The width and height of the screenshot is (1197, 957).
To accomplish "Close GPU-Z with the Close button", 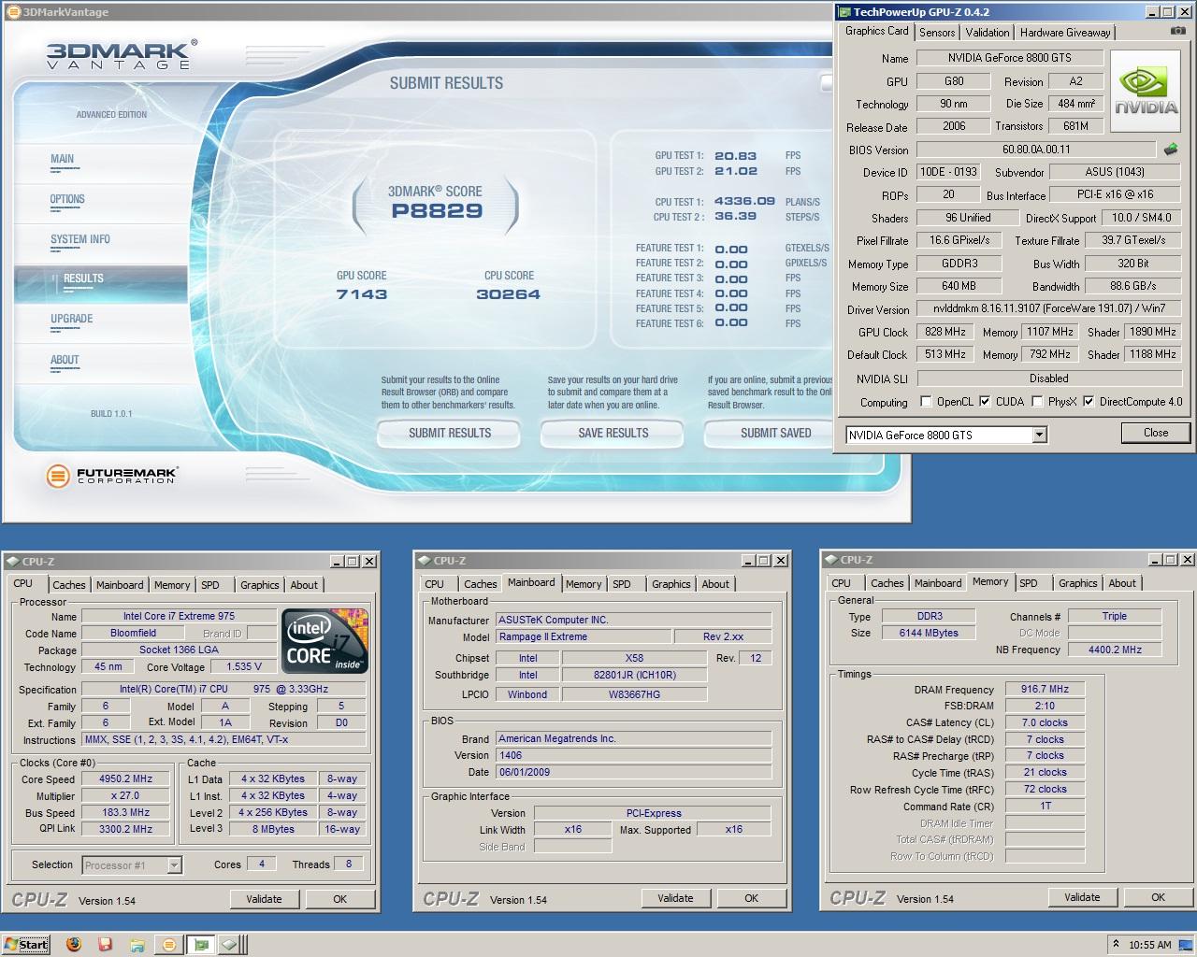I will pos(1155,433).
